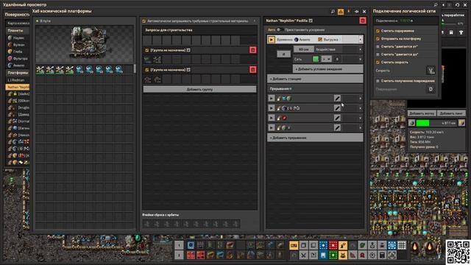471x265 pixels.
Task: Open the dropdown arrow on the 60 сек inactivity condition
Action: pyautogui.click(x=360, y=49)
